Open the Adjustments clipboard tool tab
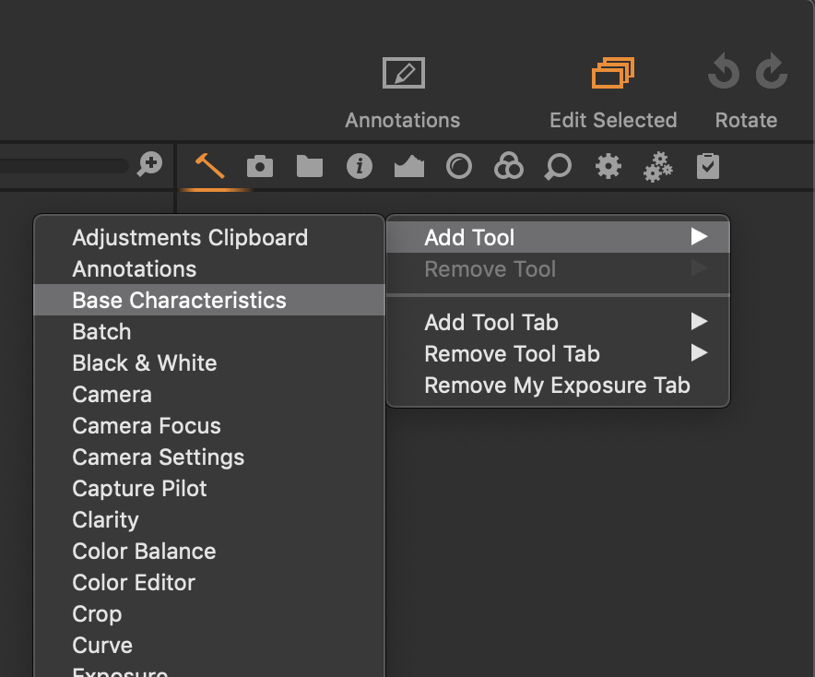The height and width of the screenshot is (677, 815). (707, 166)
